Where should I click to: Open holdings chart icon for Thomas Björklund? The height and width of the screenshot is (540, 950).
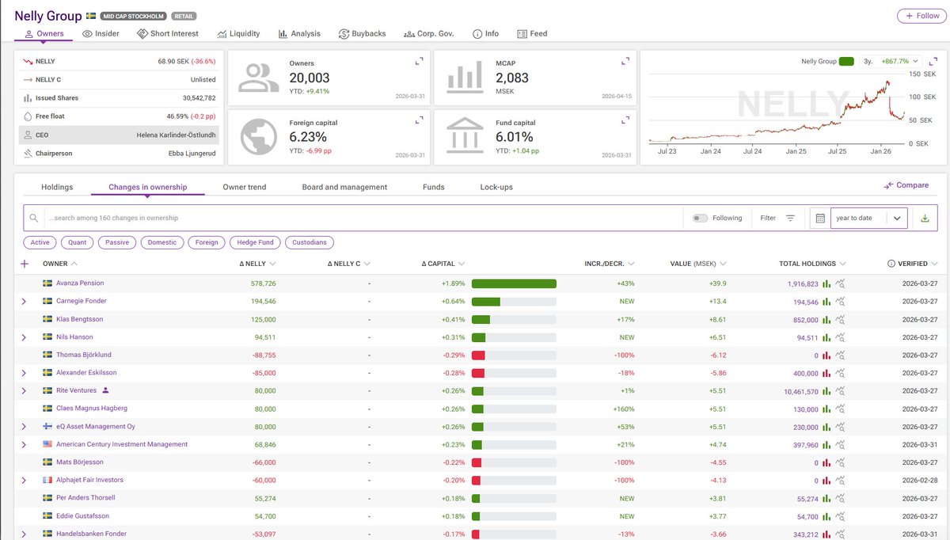826,356
